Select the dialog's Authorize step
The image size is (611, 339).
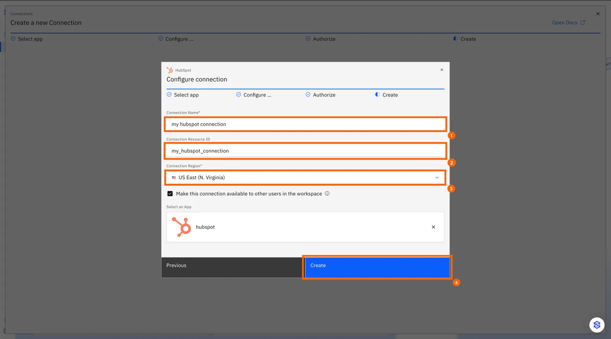321,95
